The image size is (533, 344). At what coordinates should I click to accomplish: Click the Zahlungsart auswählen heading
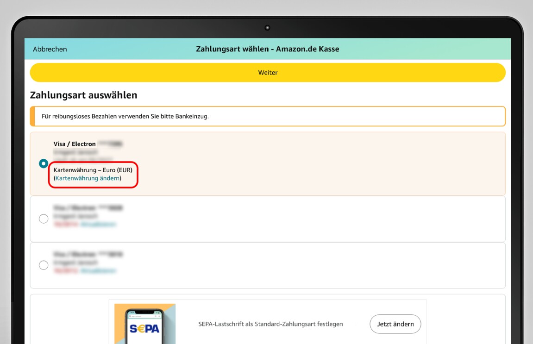click(83, 95)
